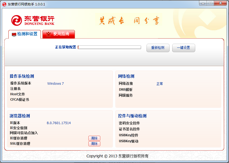Click the 网络检测 section heading

tap(126, 76)
